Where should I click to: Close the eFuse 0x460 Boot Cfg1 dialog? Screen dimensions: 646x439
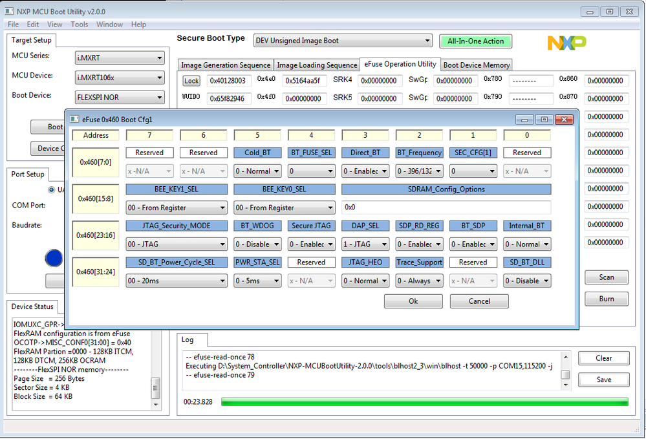[564, 120]
